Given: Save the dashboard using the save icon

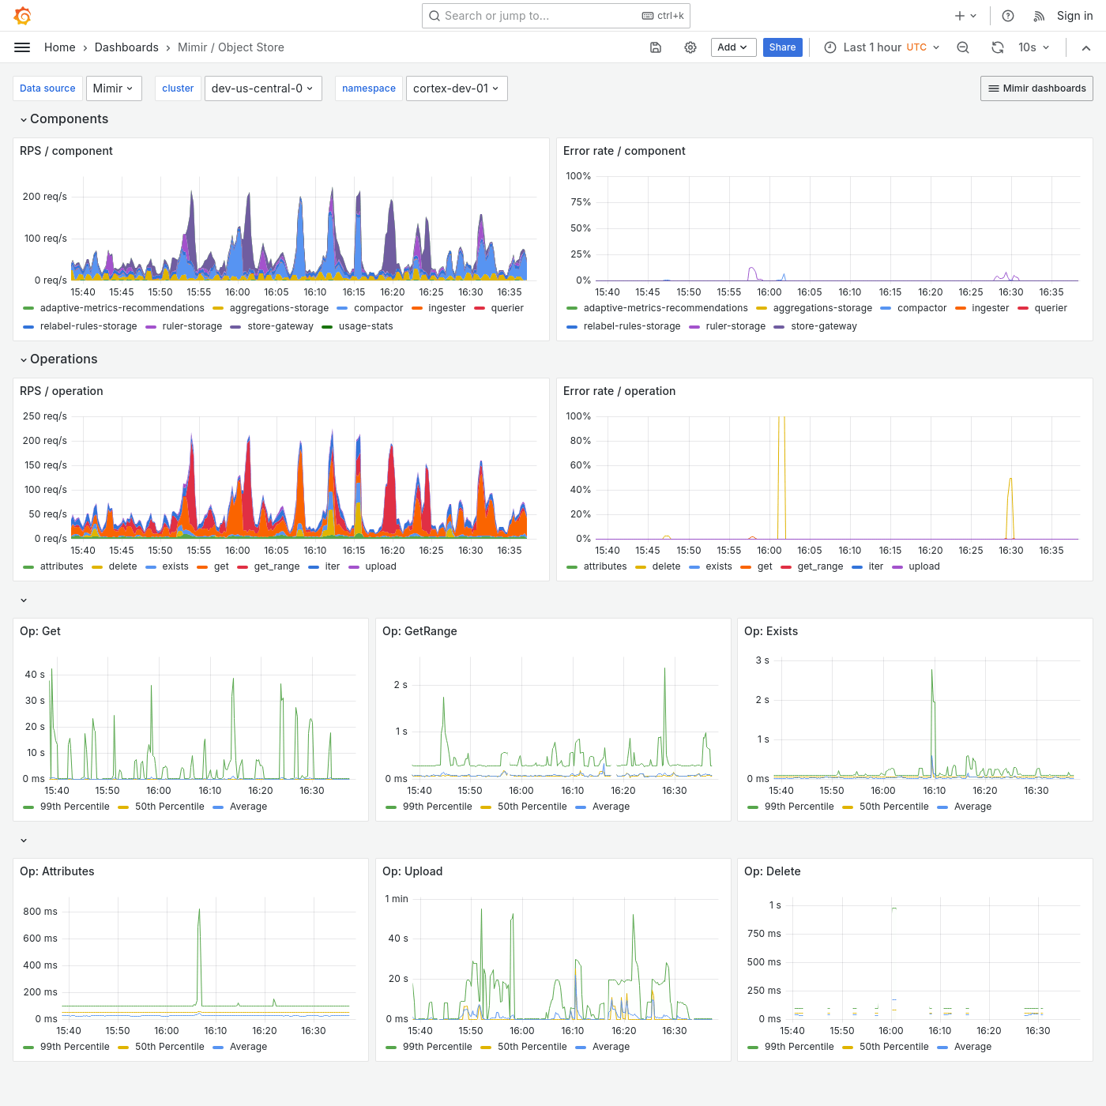Looking at the screenshot, I should 656,47.
